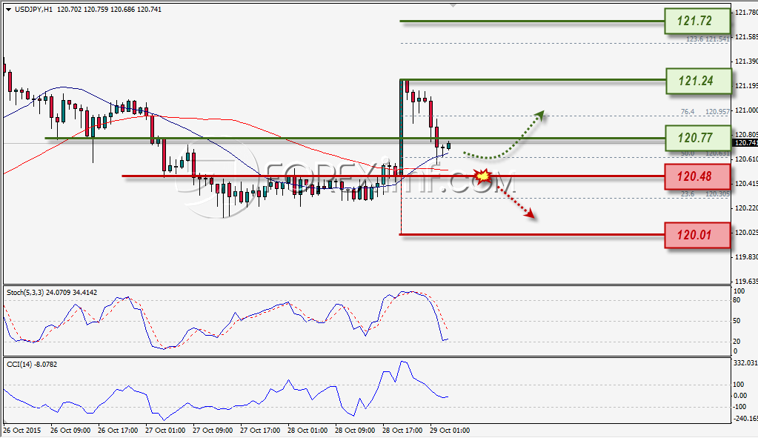
Task: Select the red dashed Stochastic signal line
Action: [x=226, y=320]
